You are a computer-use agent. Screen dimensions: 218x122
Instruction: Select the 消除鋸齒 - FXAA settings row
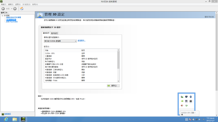tap(81, 80)
